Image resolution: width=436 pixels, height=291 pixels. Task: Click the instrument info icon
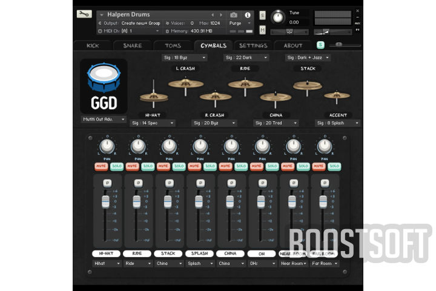tap(247, 15)
